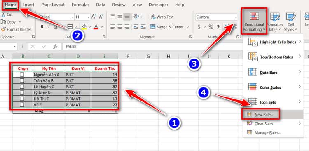Switch to the Review tab

(x=119, y=5)
